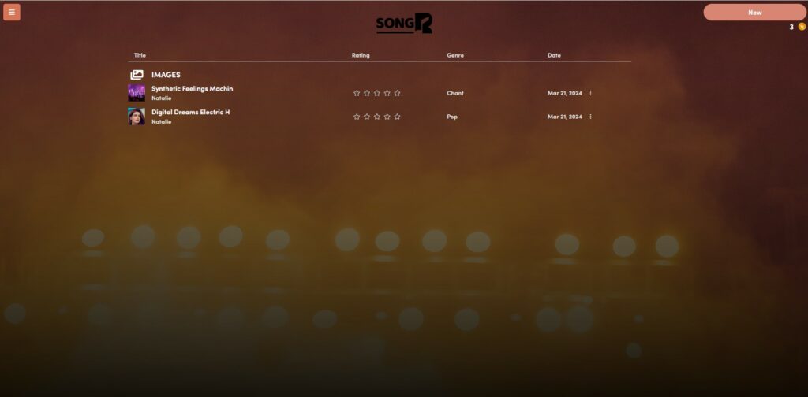Sort songs by Date column
This screenshot has width=808, height=397.
(x=554, y=55)
